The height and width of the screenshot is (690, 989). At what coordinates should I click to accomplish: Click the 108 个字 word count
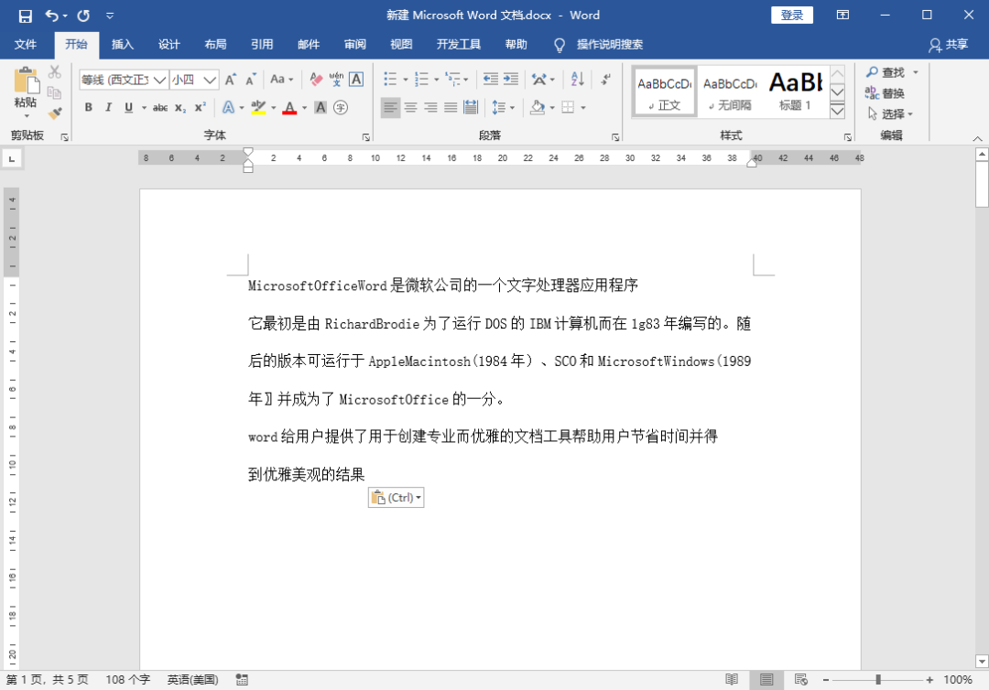coord(128,679)
